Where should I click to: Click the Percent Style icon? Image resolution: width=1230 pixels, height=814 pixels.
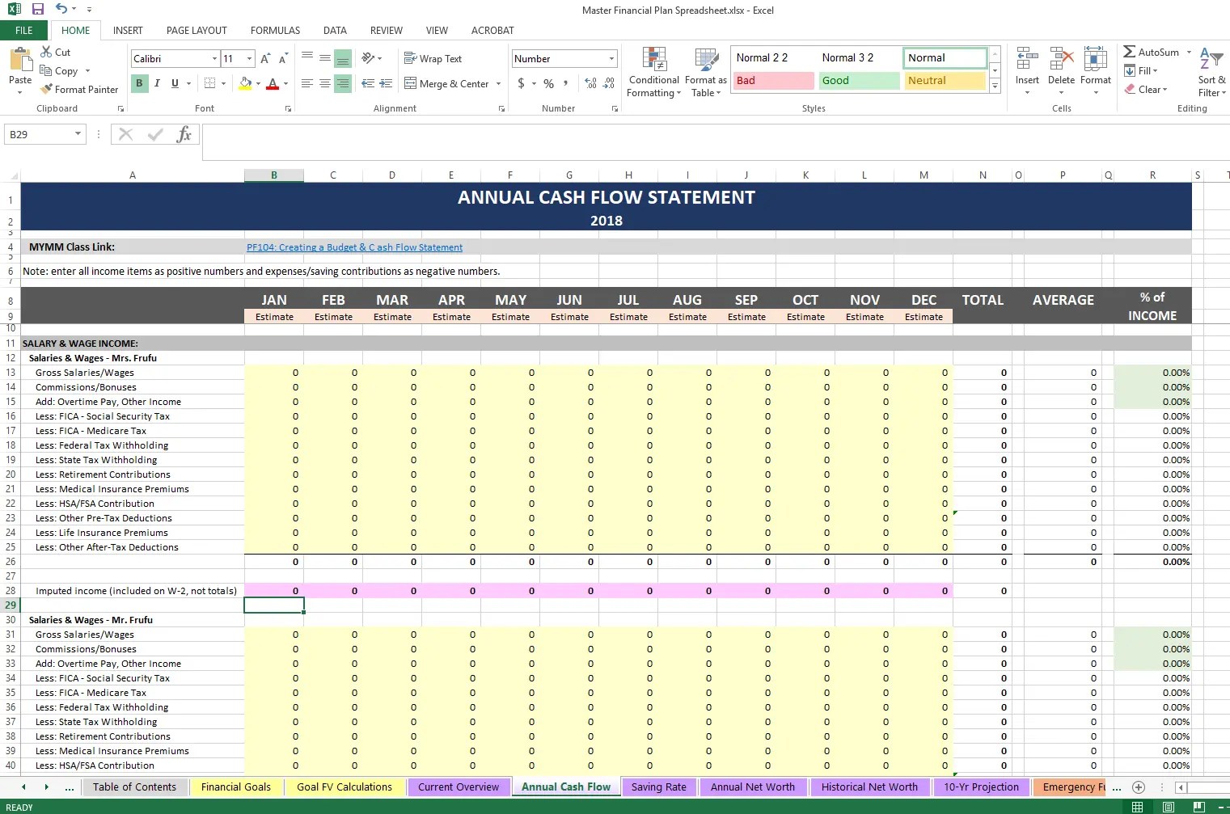click(x=549, y=83)
